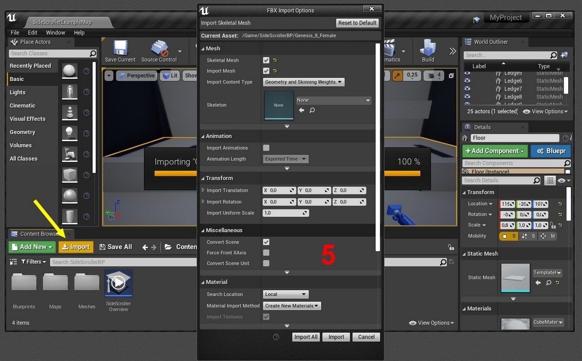Expand Import Translation row arrow
The height and width of the screenshot is (361, 582).
(x=203, y=190)
